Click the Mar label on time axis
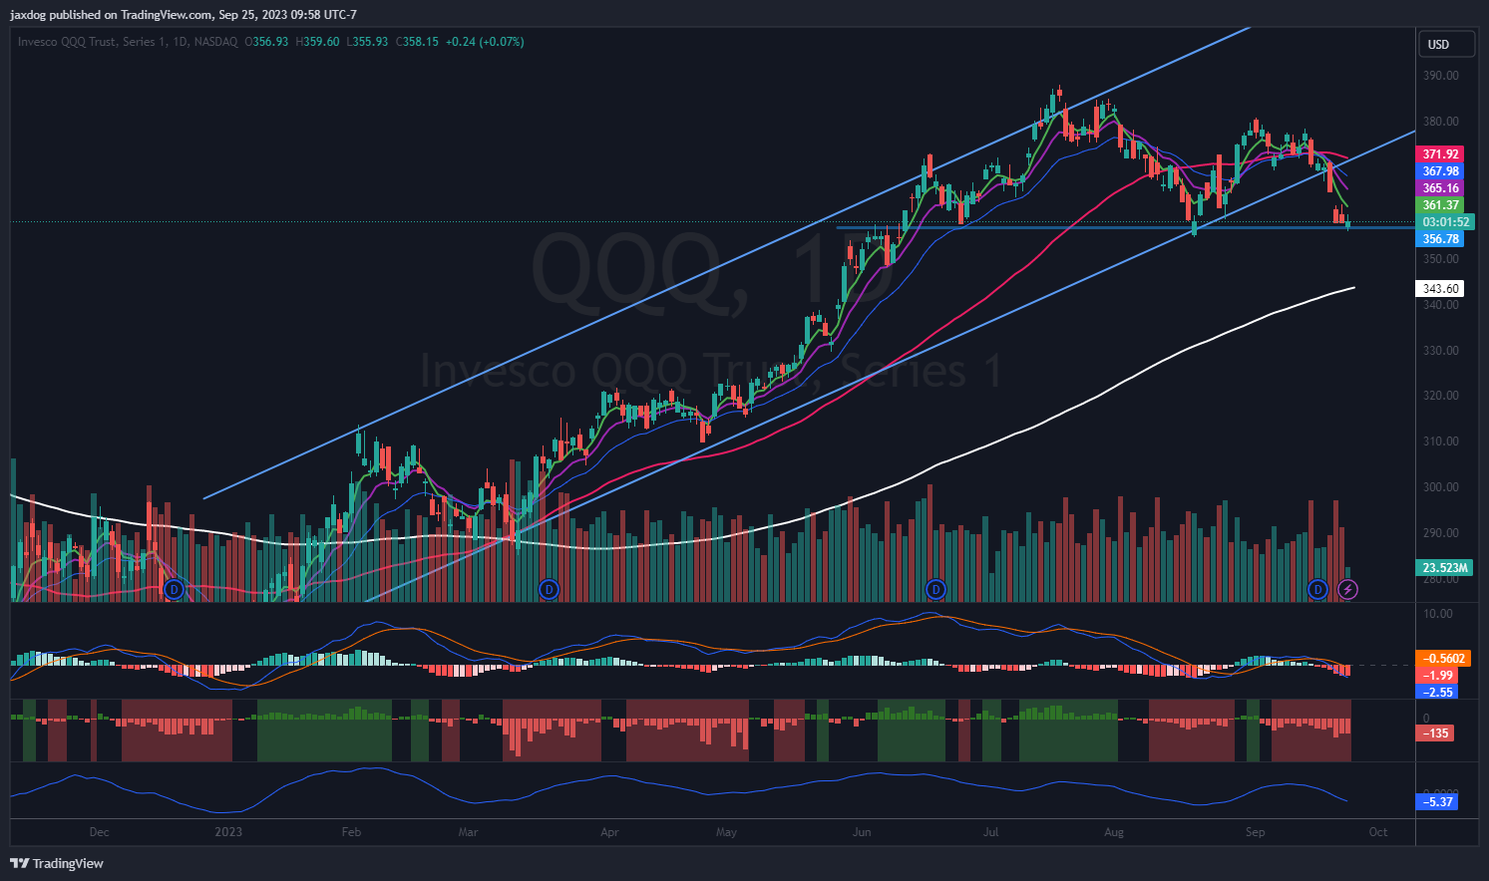The height and width of the screenshot is (881, 1489). pyautogui.click(x=468, y=832)
